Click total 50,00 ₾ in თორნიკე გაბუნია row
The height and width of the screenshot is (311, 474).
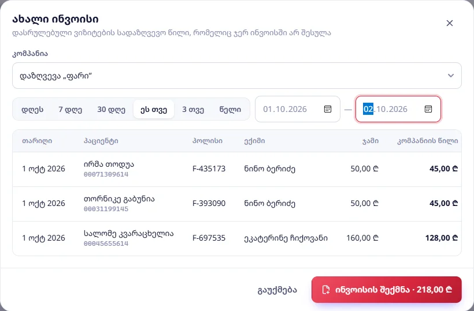[364, 203]
